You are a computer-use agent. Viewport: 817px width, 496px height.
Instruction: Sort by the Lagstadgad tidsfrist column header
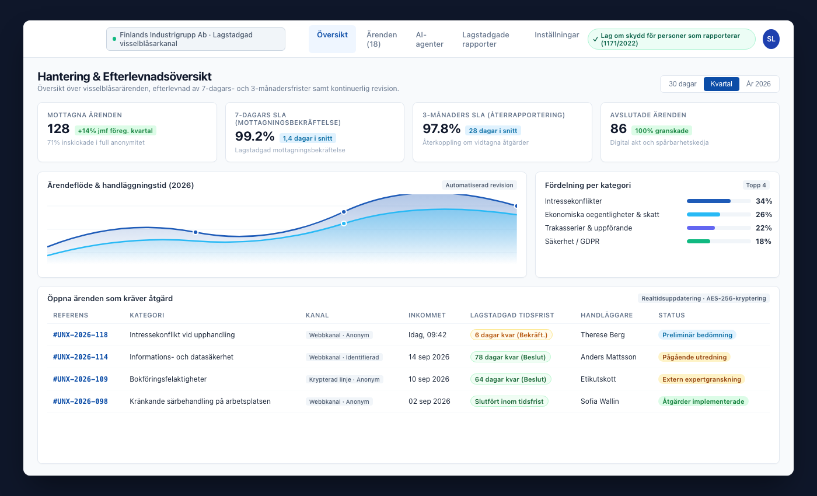tap(512, 315)
